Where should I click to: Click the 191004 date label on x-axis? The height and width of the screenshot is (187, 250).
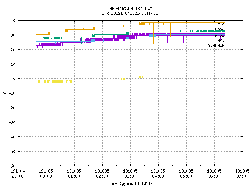tap(18, 171)
